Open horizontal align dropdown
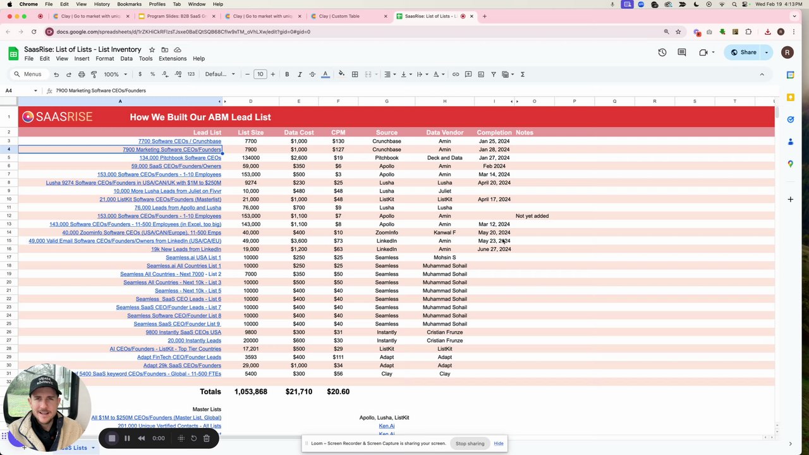 pos(390,75)
